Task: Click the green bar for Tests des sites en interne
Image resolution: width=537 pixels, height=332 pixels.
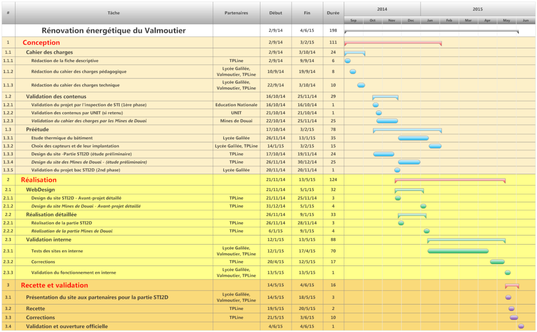Action: click(458, 250)
